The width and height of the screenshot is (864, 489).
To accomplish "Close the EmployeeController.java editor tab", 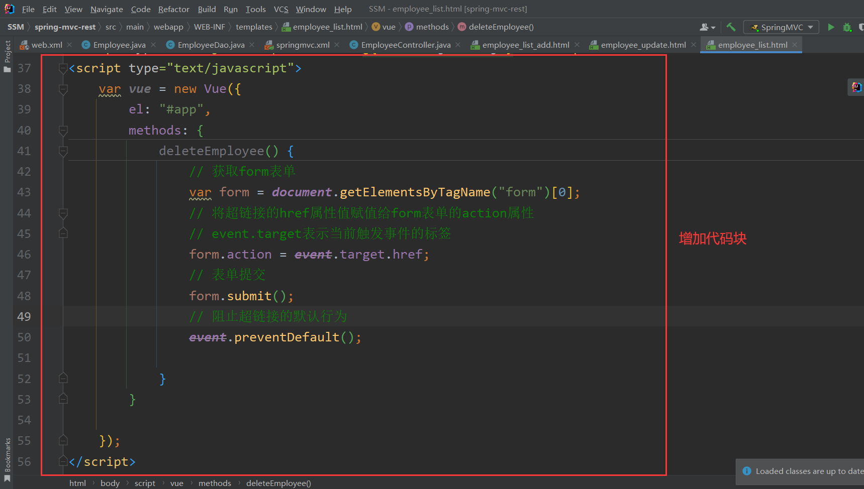I will pyautogui.click(x=458, y=45).
